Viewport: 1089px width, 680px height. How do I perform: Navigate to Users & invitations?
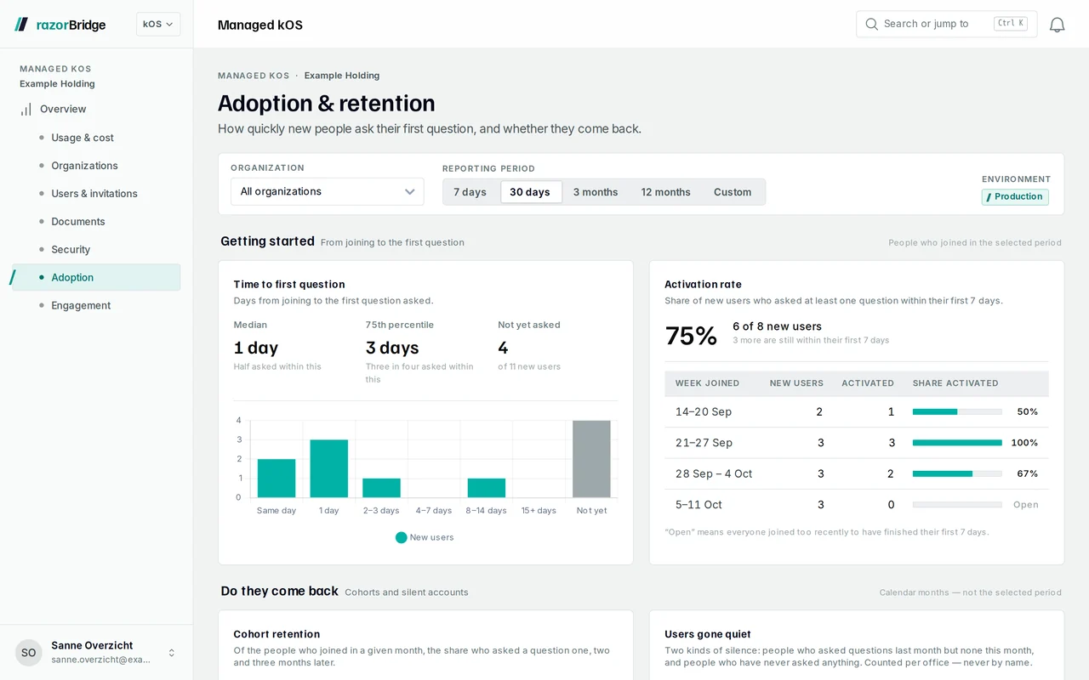coord(96,194)
